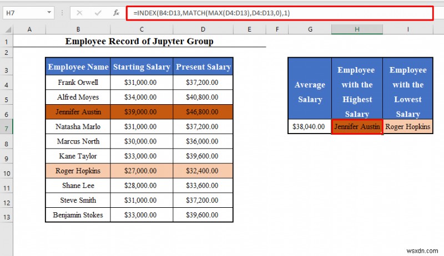
Task: Click present salary $46,800.00 cell
Action: [203, 111]
